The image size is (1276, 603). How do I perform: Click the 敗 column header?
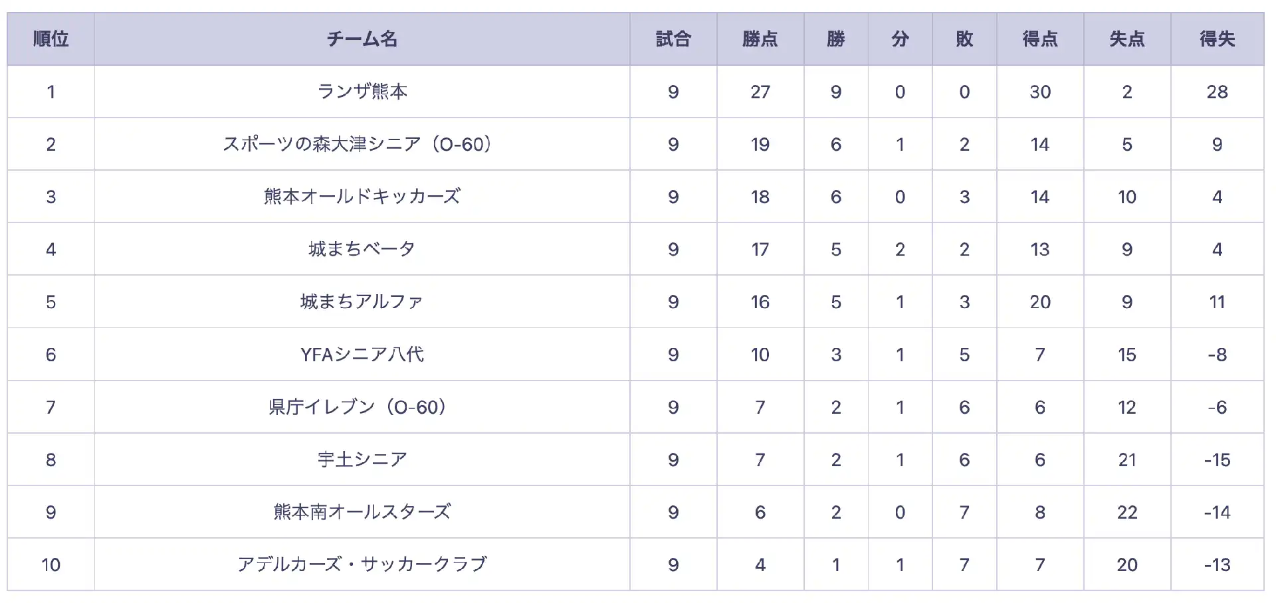click(964, 39)
